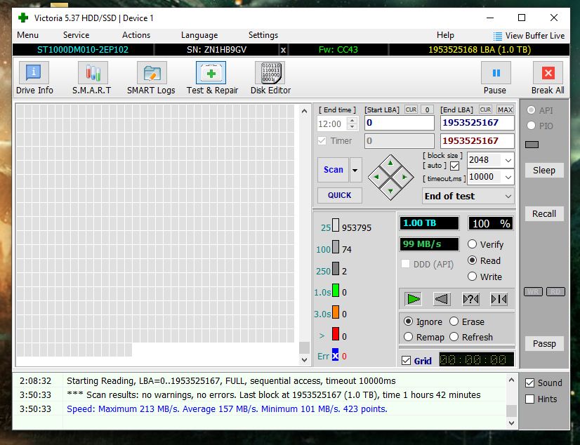This screenshot has height=445, width=580.
Task: Click the Sleep button
Action: coord(544,171)
